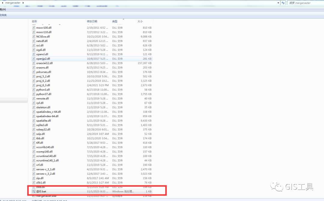The image size is (324, 201).
Task: Click the oraociei12.dll file icon
Action: coord(34,63)
